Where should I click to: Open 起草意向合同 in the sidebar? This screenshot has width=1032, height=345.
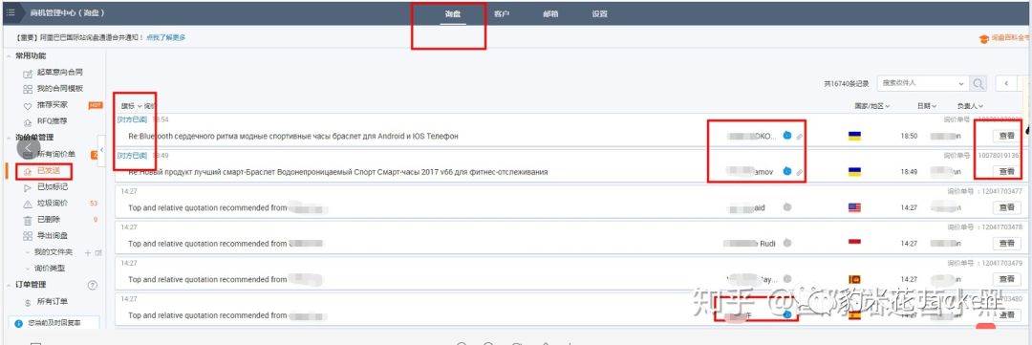click(60, 72)
